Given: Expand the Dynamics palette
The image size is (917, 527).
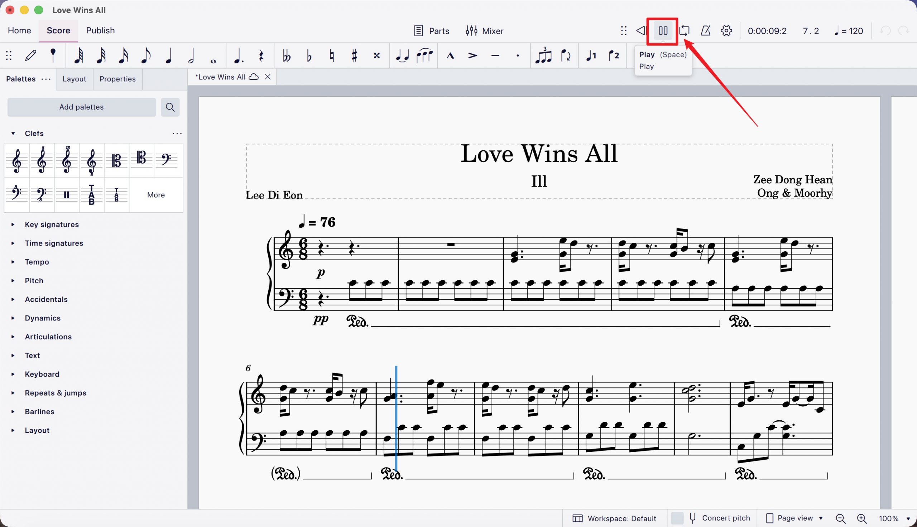Looking at the screenshot, I should [x=13, y=318].
